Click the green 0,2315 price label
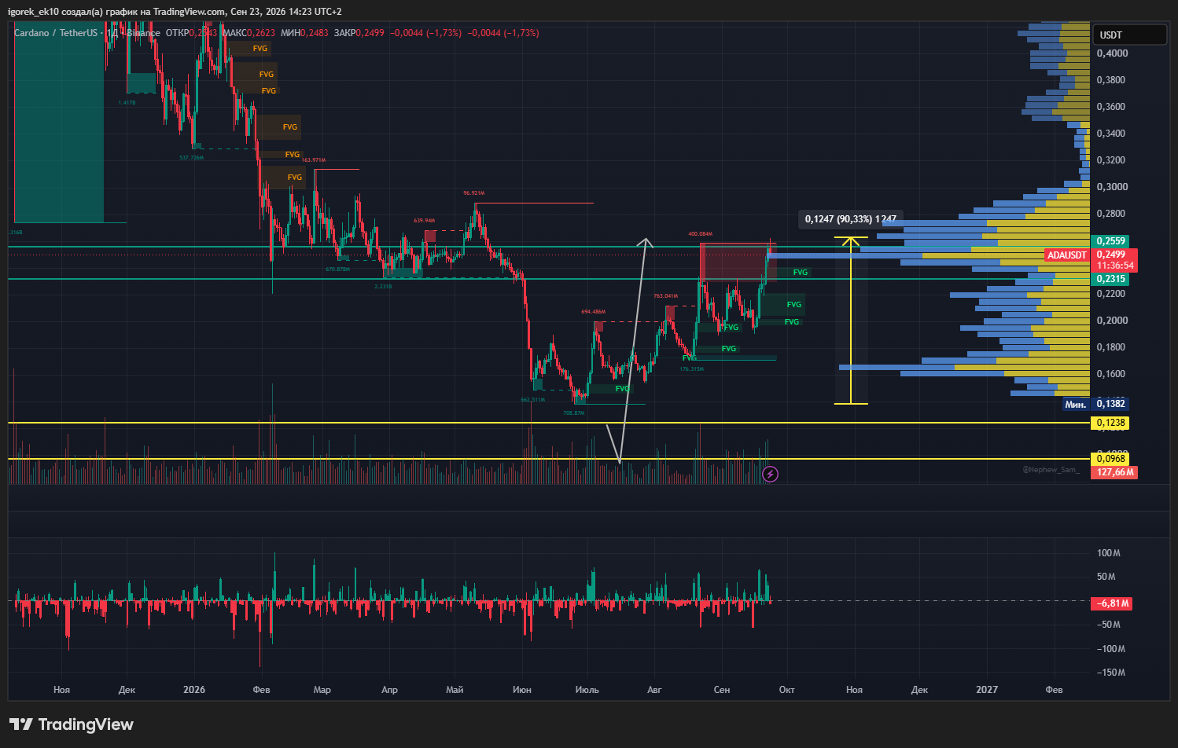This screenshot has height=748, width=1178. point(1110,279)
